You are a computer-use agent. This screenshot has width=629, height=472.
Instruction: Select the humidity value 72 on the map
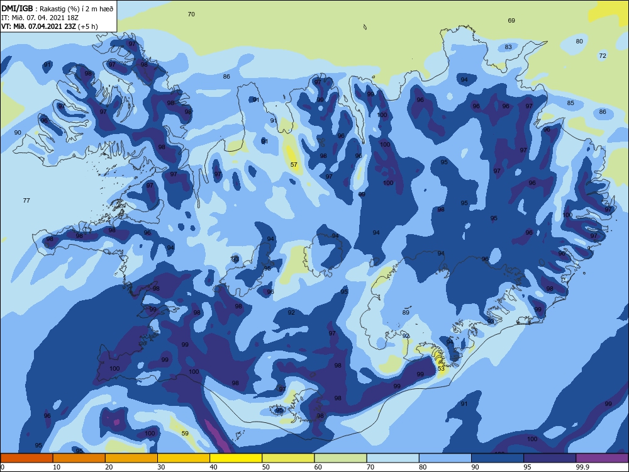point(603,56)
